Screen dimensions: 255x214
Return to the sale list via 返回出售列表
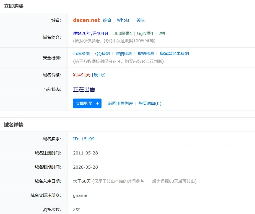120,103
